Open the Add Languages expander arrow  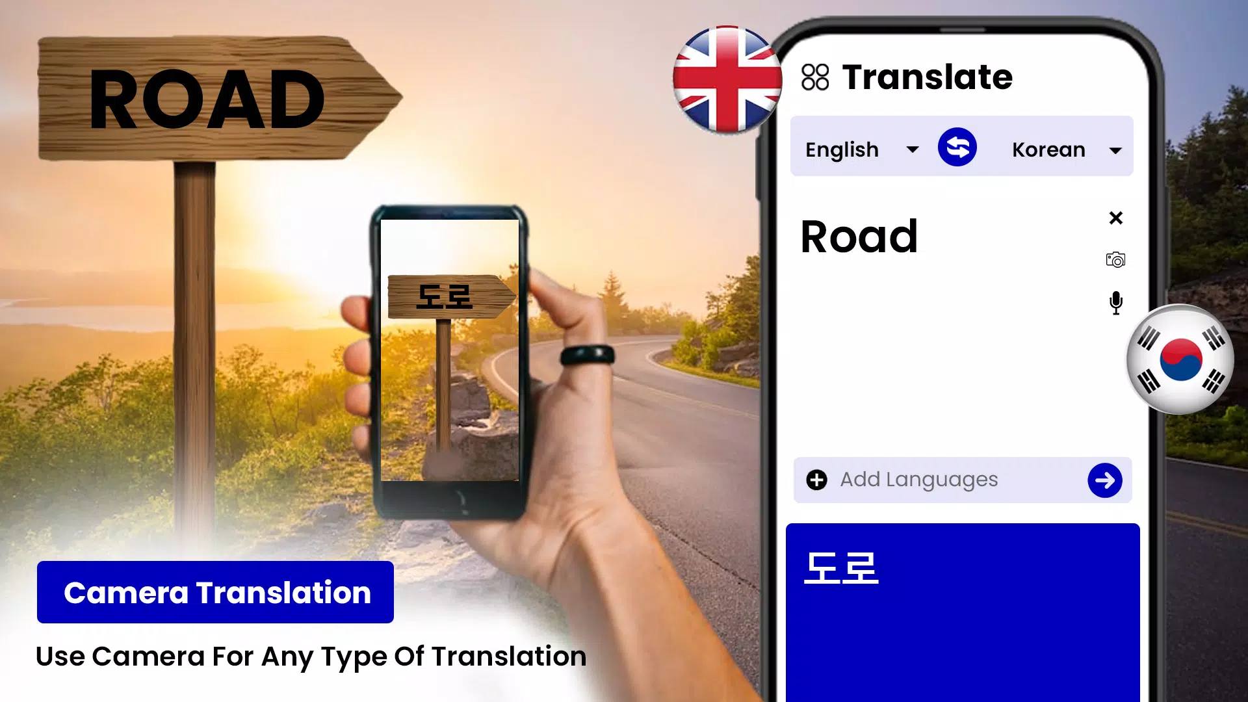pos(1105,479)
